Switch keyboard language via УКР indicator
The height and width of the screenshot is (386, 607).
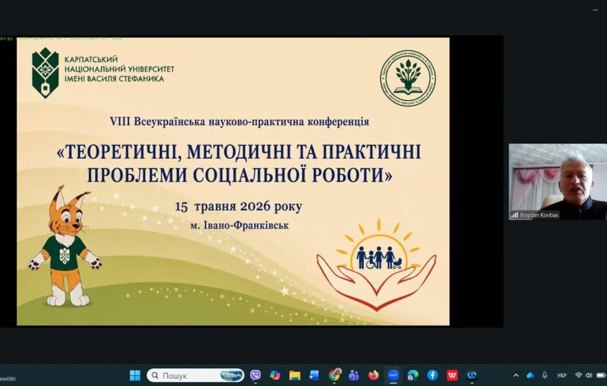(x=562, y=375)
